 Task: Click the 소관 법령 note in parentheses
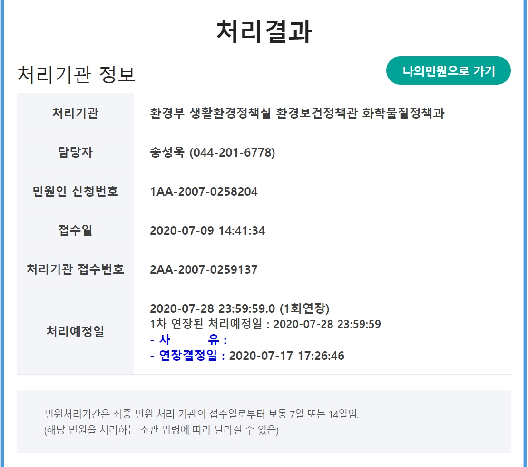click(161, 430)
